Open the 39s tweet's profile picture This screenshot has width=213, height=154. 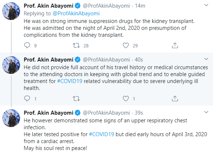[11, 118]
